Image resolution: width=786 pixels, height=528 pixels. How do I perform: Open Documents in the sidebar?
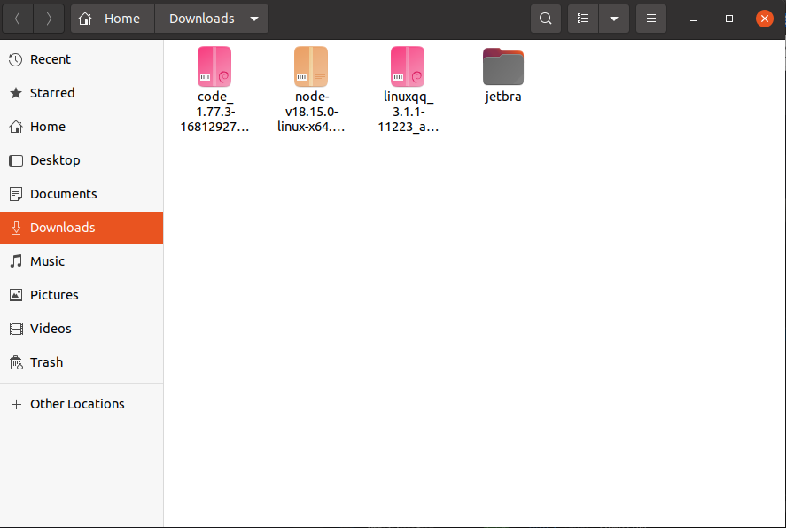[63, 194]
